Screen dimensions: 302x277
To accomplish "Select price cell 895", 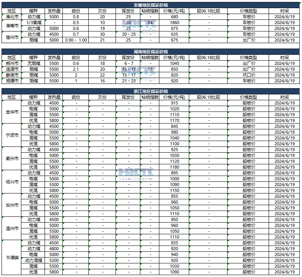I will (x=174, y=173).
